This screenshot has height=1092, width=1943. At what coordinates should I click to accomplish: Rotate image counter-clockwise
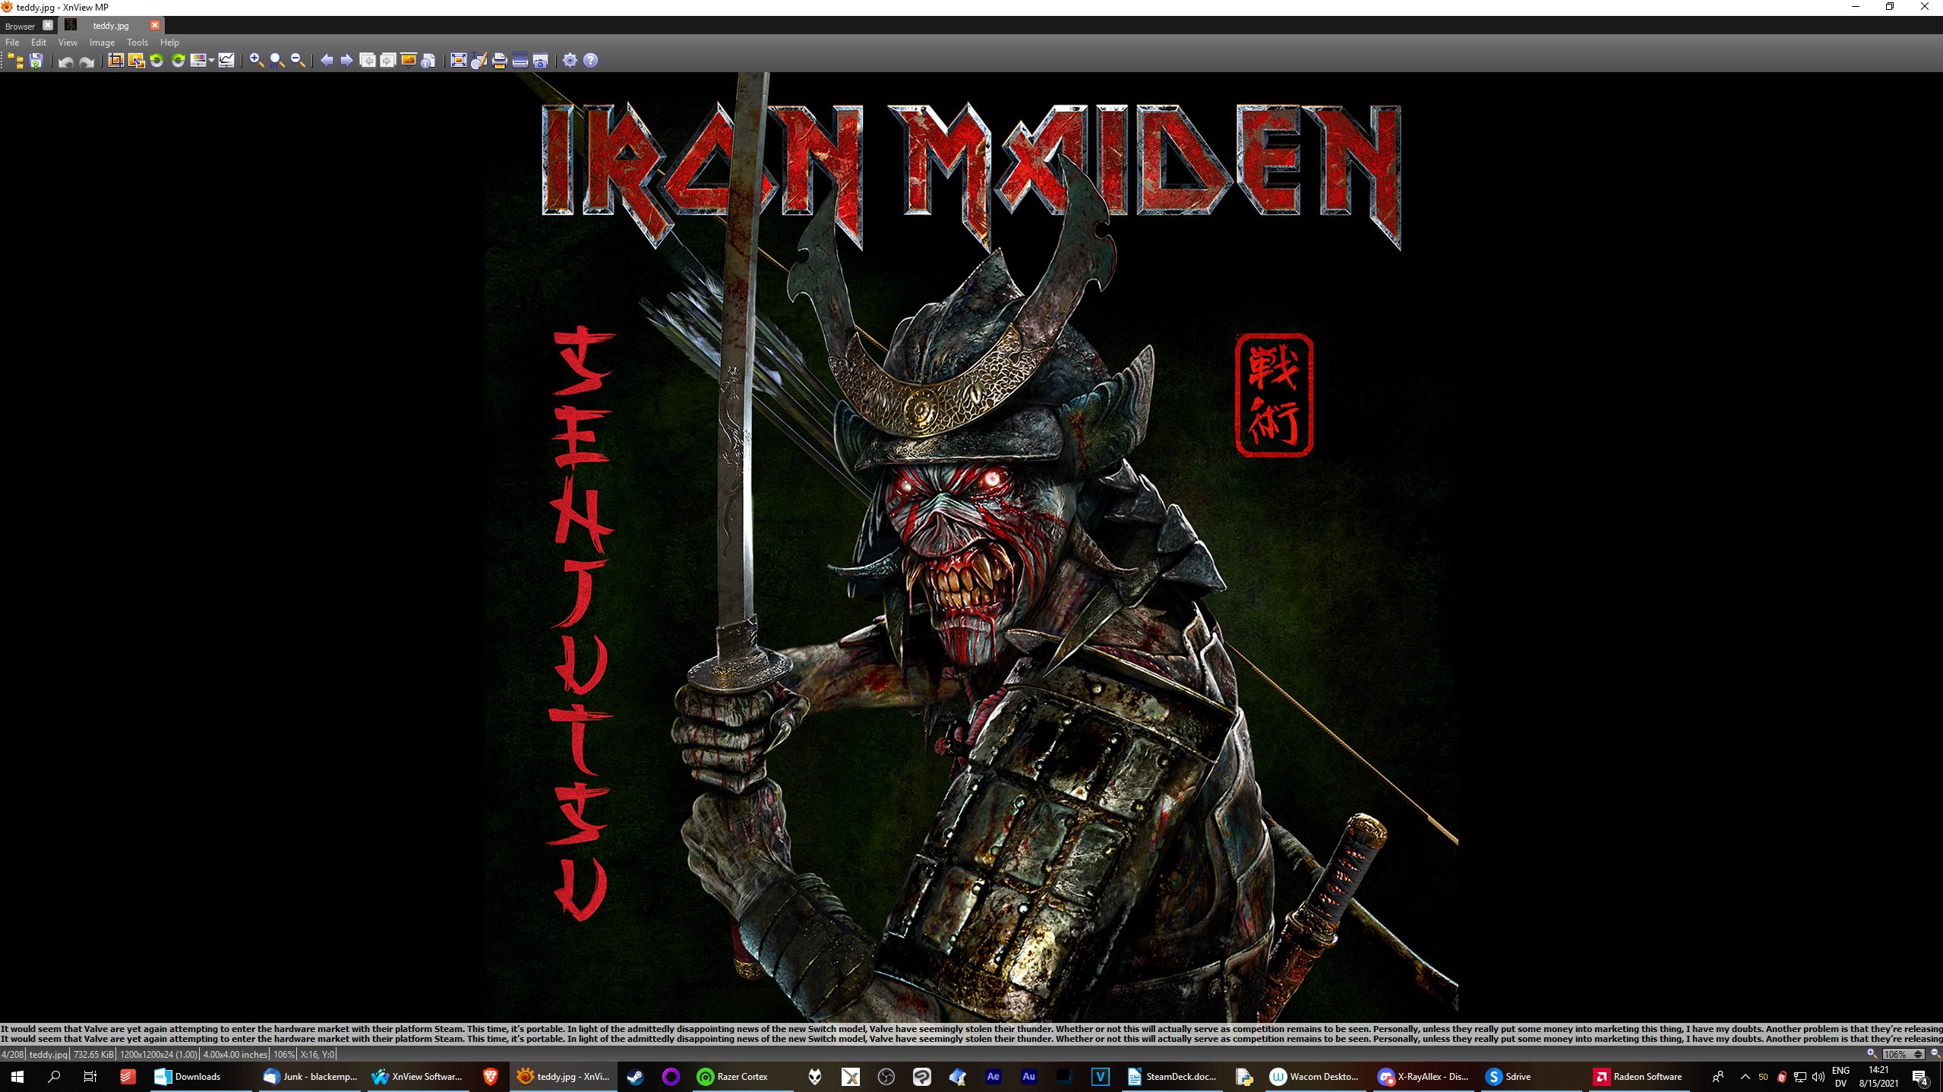tap(157, 61)
